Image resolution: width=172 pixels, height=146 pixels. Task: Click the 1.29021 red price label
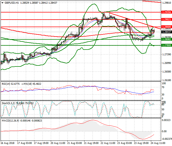click(167, 20)
